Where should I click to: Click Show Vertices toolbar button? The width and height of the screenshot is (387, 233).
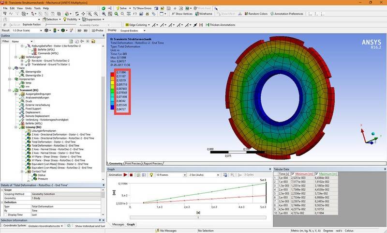click(182, 14)
